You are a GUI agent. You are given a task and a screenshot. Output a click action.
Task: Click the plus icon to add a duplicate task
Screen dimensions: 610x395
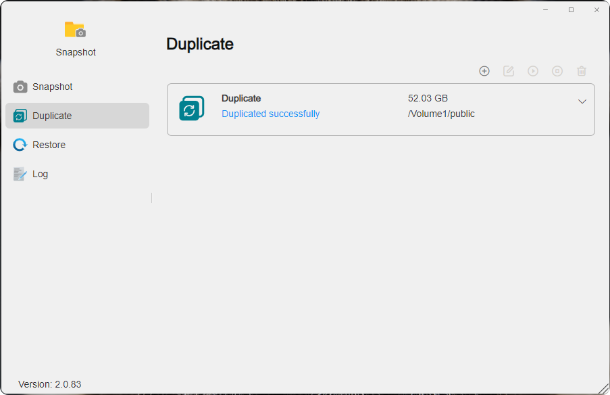tap(484, 70)
